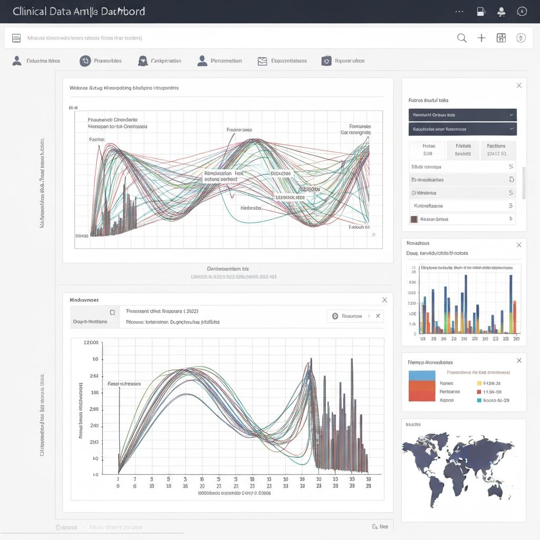Screen dimensions: 540x540
Task: Open the Fankpntietisn nav item
Action: (159, 61)
